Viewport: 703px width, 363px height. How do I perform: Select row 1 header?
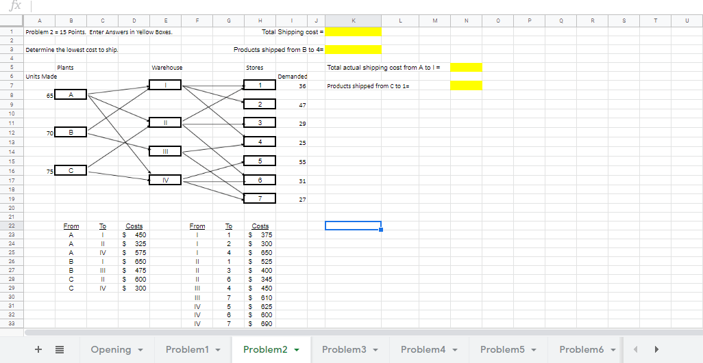point(12,31)
